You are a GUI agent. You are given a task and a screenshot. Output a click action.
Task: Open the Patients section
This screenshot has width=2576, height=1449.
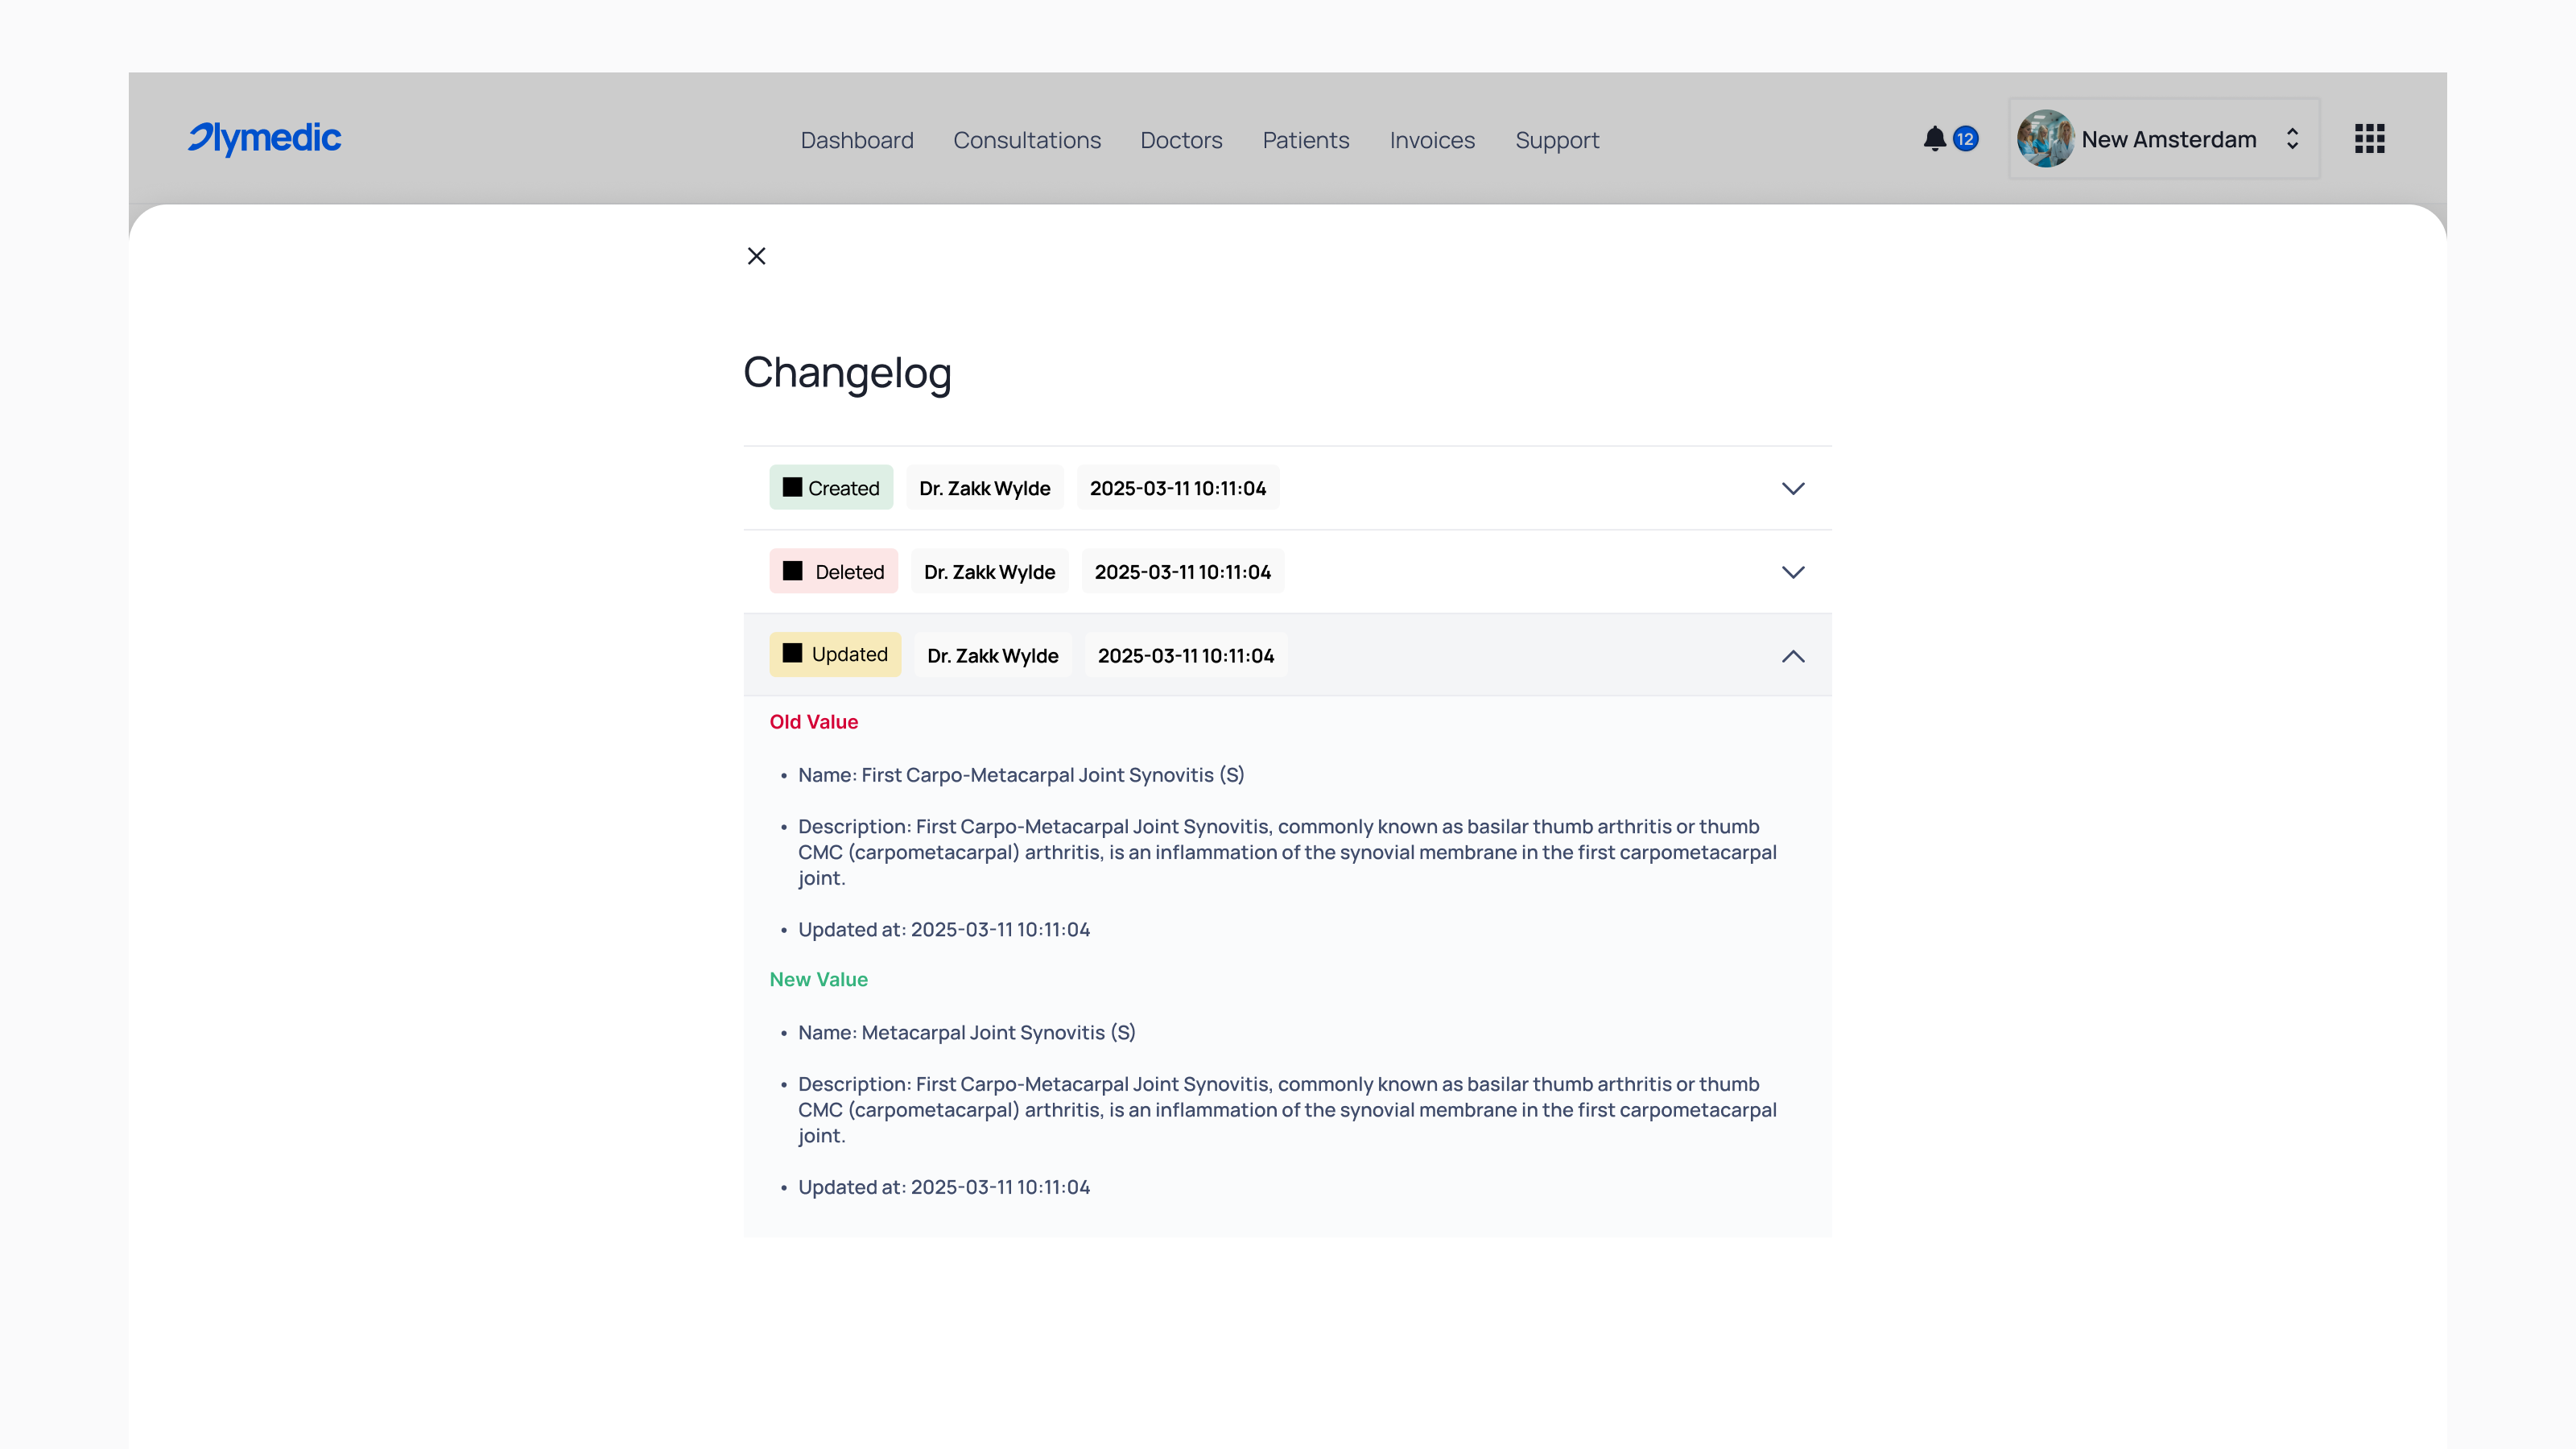coord(1306,140)
